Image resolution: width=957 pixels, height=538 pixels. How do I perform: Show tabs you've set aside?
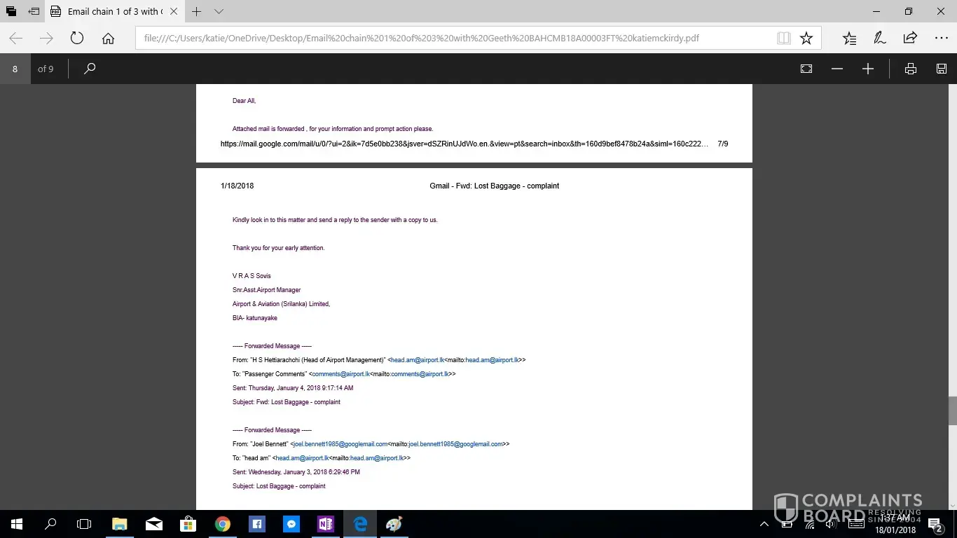(x=11, y=11)
